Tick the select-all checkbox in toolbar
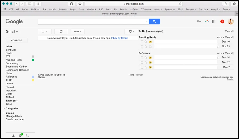 point(43,31)
